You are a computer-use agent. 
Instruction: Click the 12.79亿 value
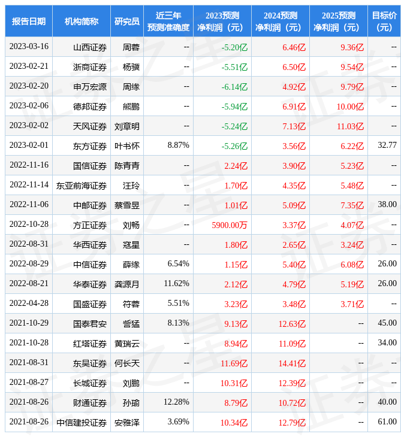click(x=292, y=423)
